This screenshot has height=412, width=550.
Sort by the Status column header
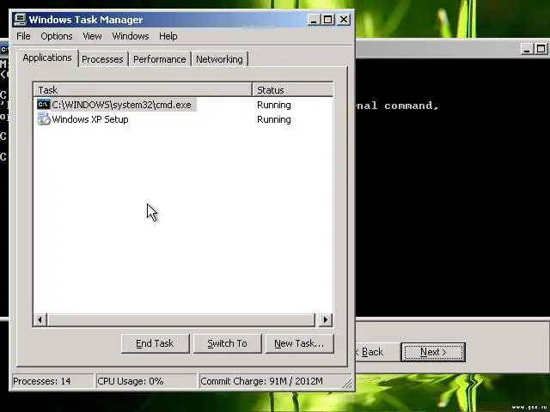point(292,89)
